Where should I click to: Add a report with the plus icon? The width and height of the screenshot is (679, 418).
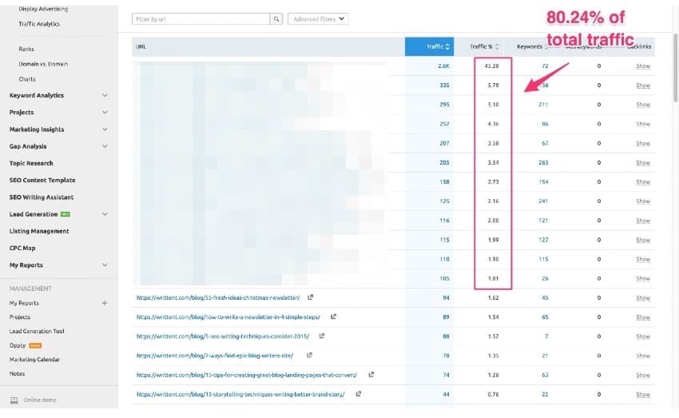[x=105, y=303]
